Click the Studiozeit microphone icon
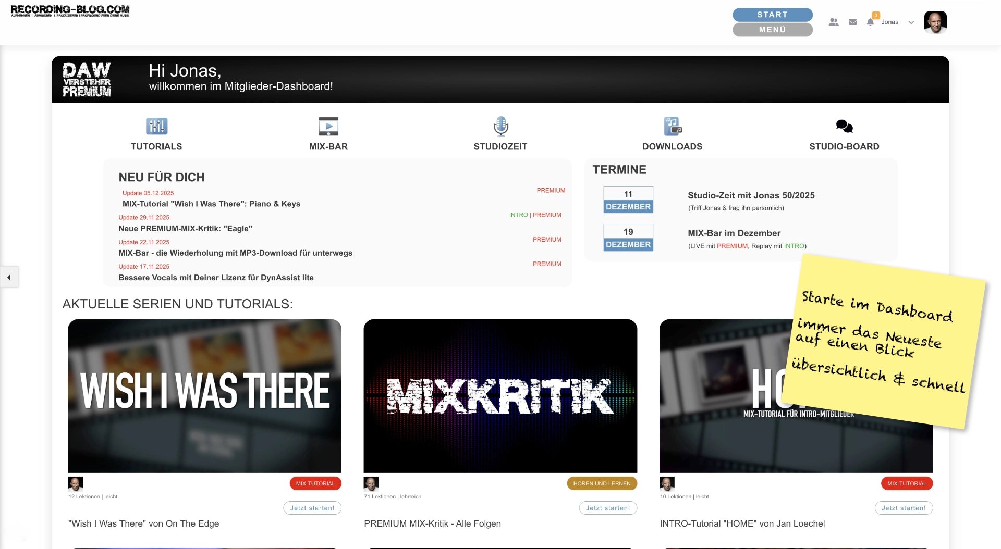Screen dimensions: 1001x549 pos(500,127)
